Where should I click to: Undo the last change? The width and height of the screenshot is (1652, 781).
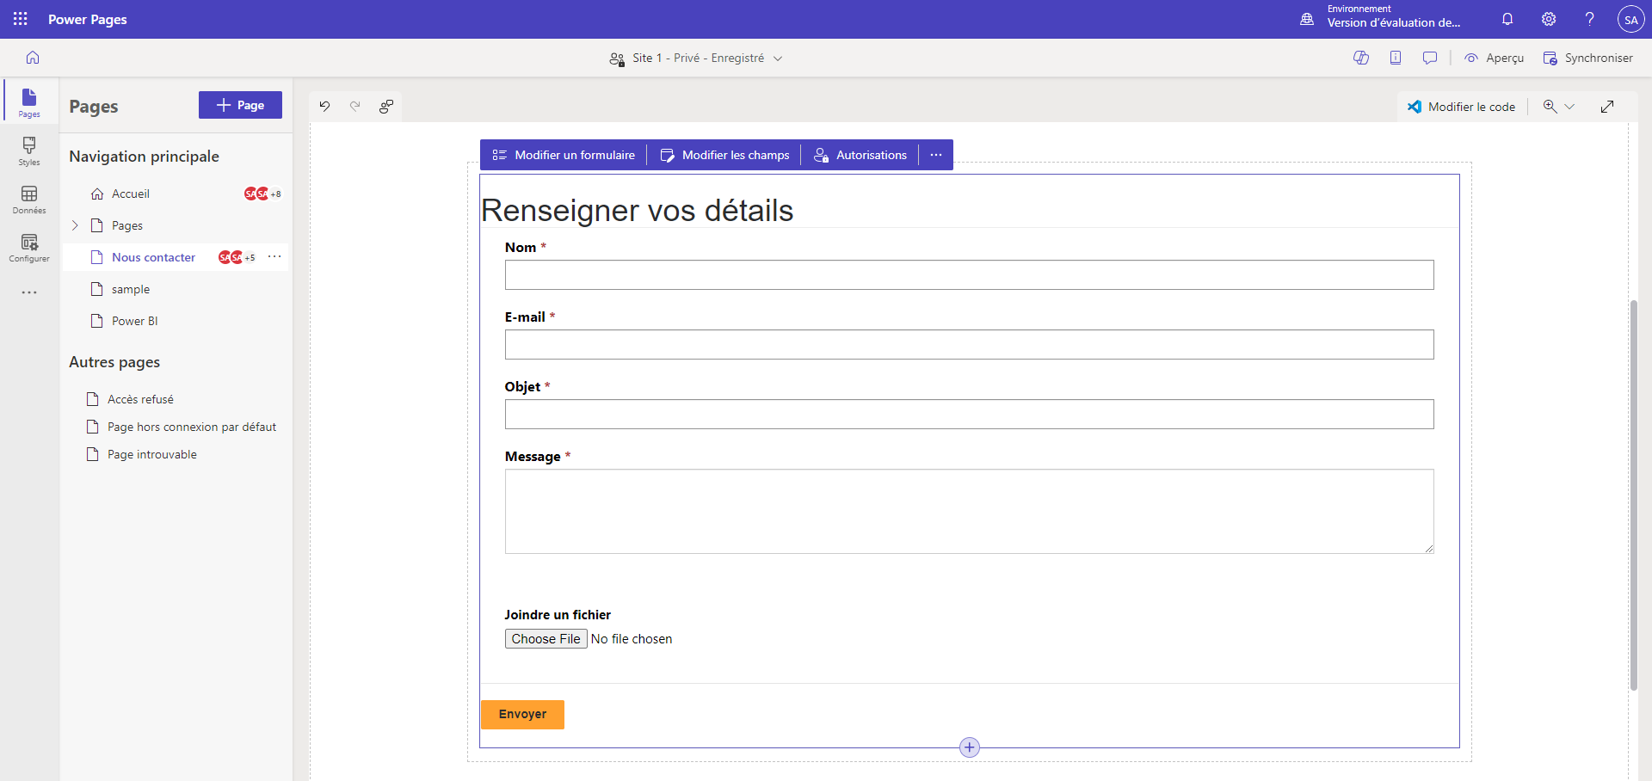(x=324, y=106)
